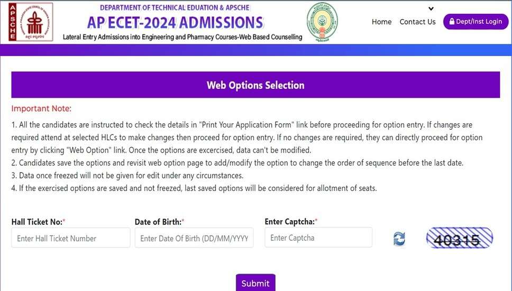Click the APSCHE logo

tap(31, 22)
